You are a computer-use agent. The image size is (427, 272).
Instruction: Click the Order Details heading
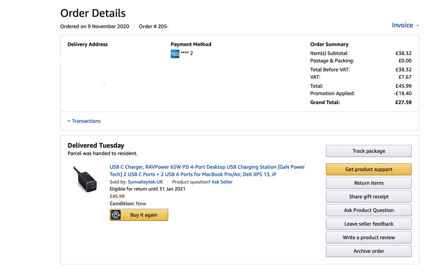pos(93,13)
